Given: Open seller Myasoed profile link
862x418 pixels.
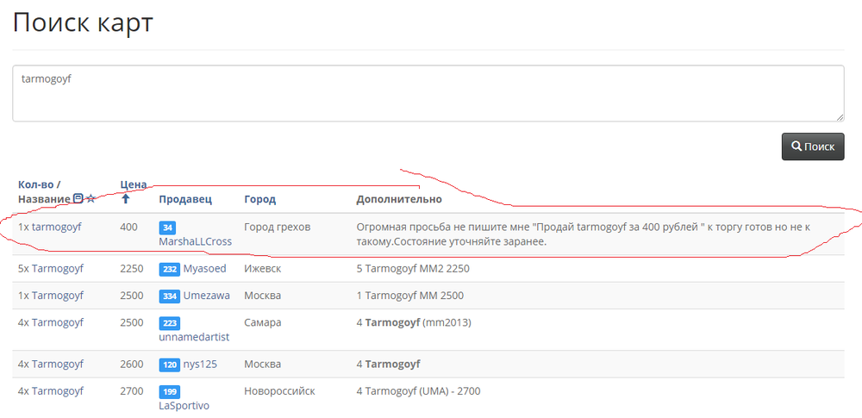Looking at the screenshot, I should coord(204,269).
